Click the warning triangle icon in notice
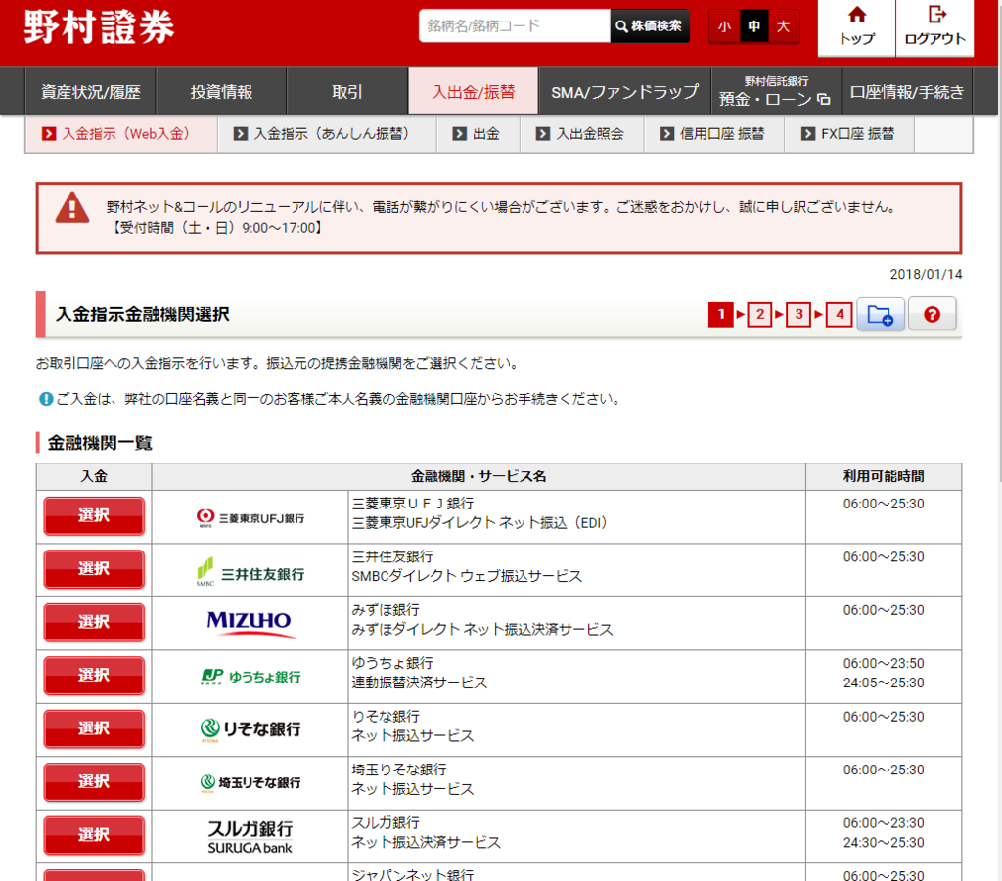The width and height of the screenshot is (1002, 881). 72,208
